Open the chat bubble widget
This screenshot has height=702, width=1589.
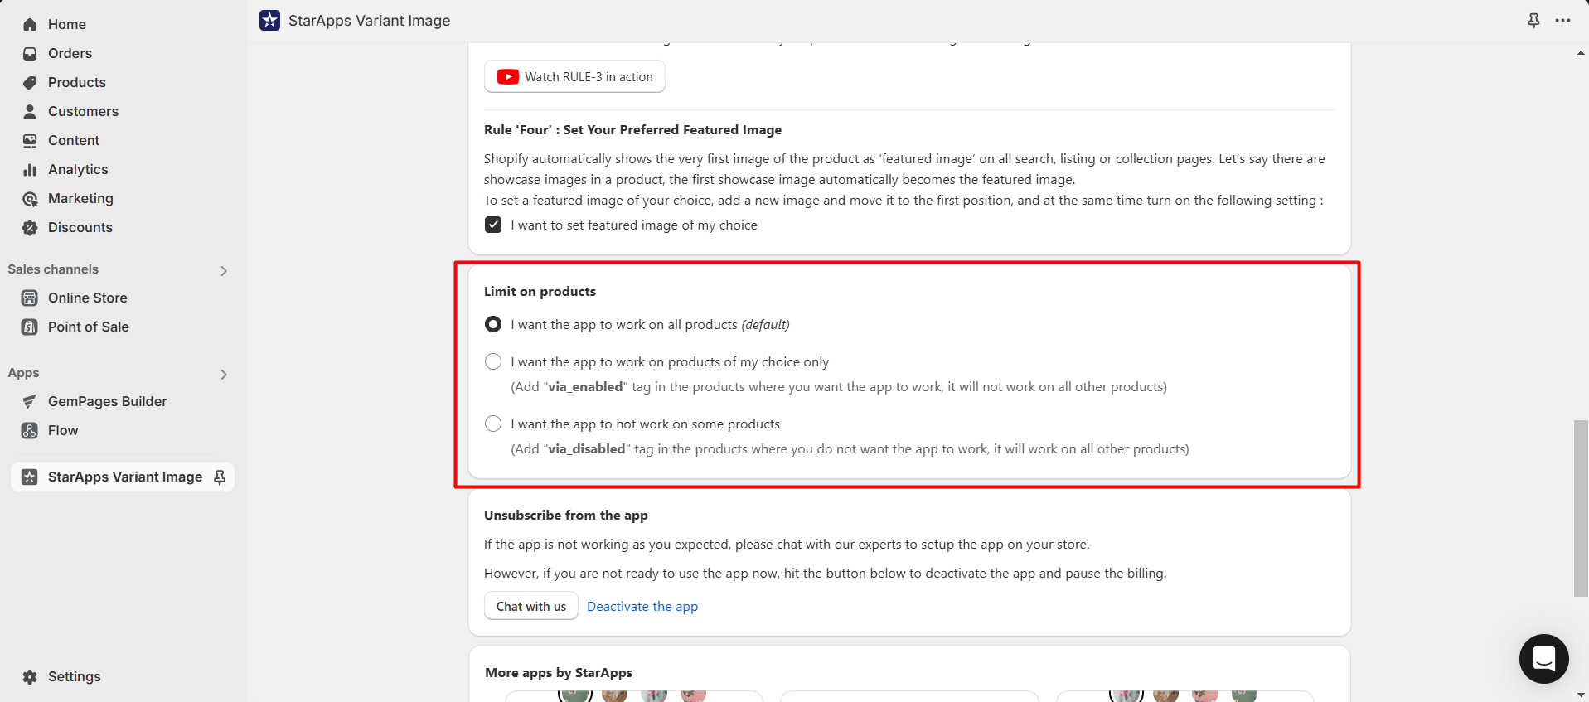click(1543, 659)
